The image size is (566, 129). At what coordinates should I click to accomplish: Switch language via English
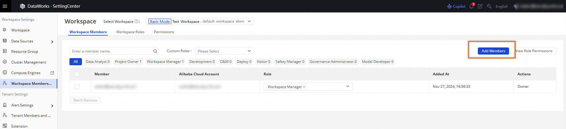click(x=502, y=6)
